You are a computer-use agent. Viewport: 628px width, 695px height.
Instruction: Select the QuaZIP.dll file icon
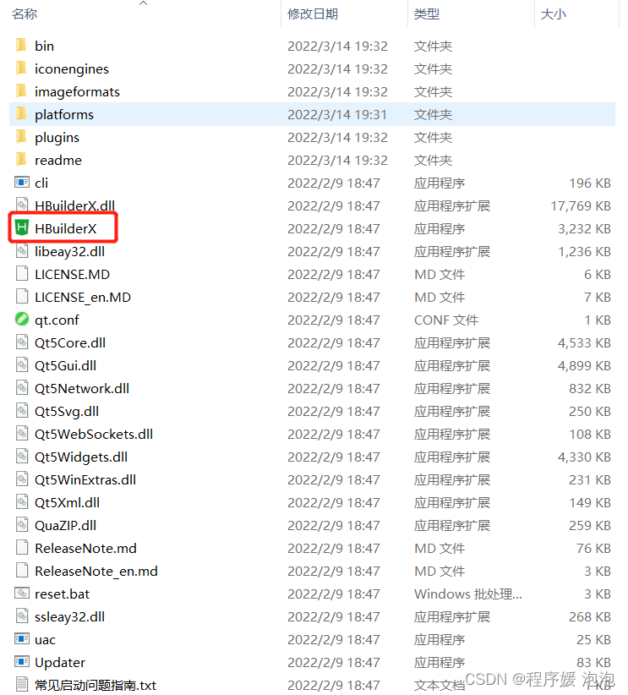tap(22, 525)
